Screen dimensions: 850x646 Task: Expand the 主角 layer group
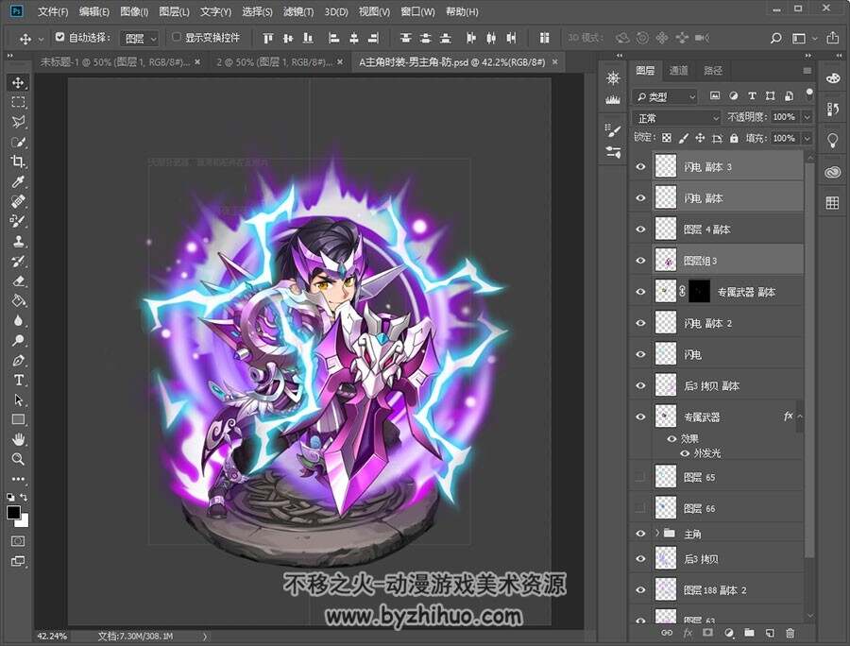coord(657,534)
